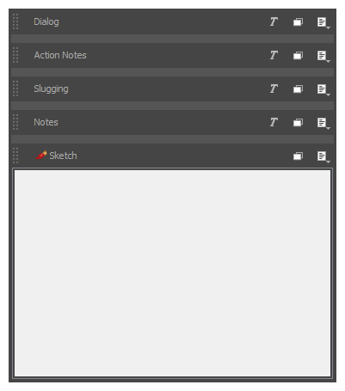Open the Action Notes caption menu
345x391 pixels.
[x=323, y=57]
